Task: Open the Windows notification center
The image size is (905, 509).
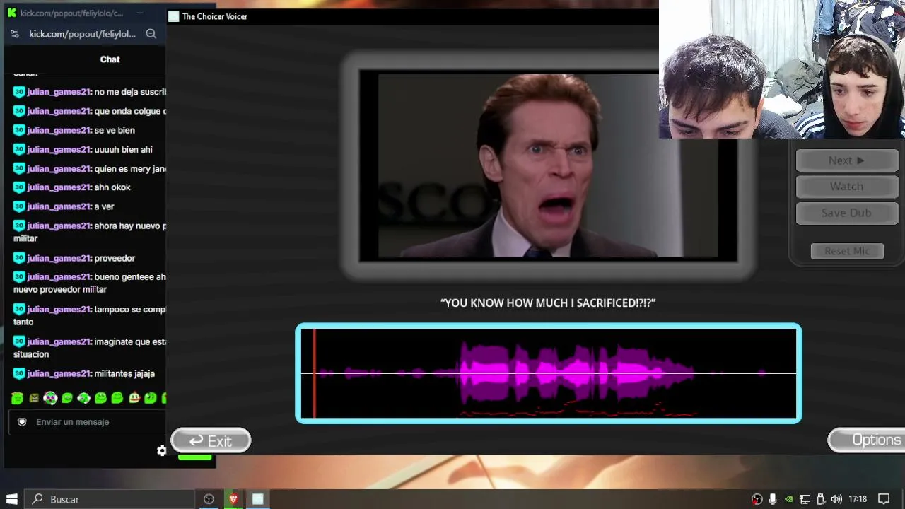Action: click(x=884, y=499)
